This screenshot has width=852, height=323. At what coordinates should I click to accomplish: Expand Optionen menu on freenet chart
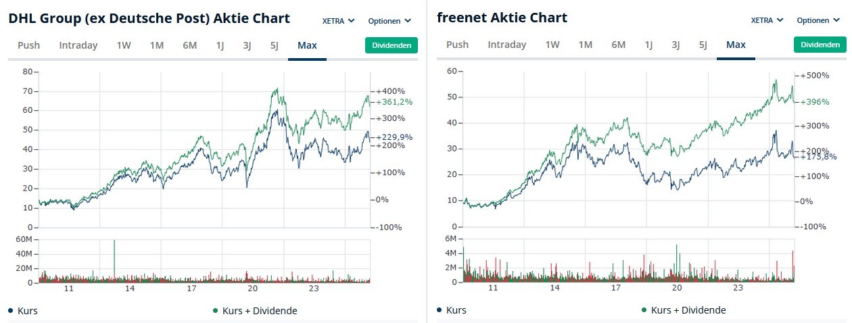point(822,20)
